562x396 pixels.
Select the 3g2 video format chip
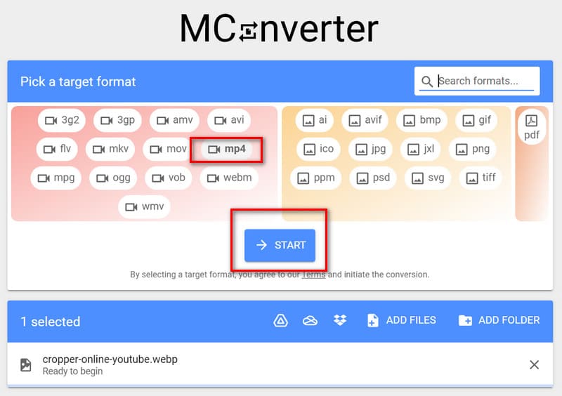pyautogui.click(x=62, y=120)
